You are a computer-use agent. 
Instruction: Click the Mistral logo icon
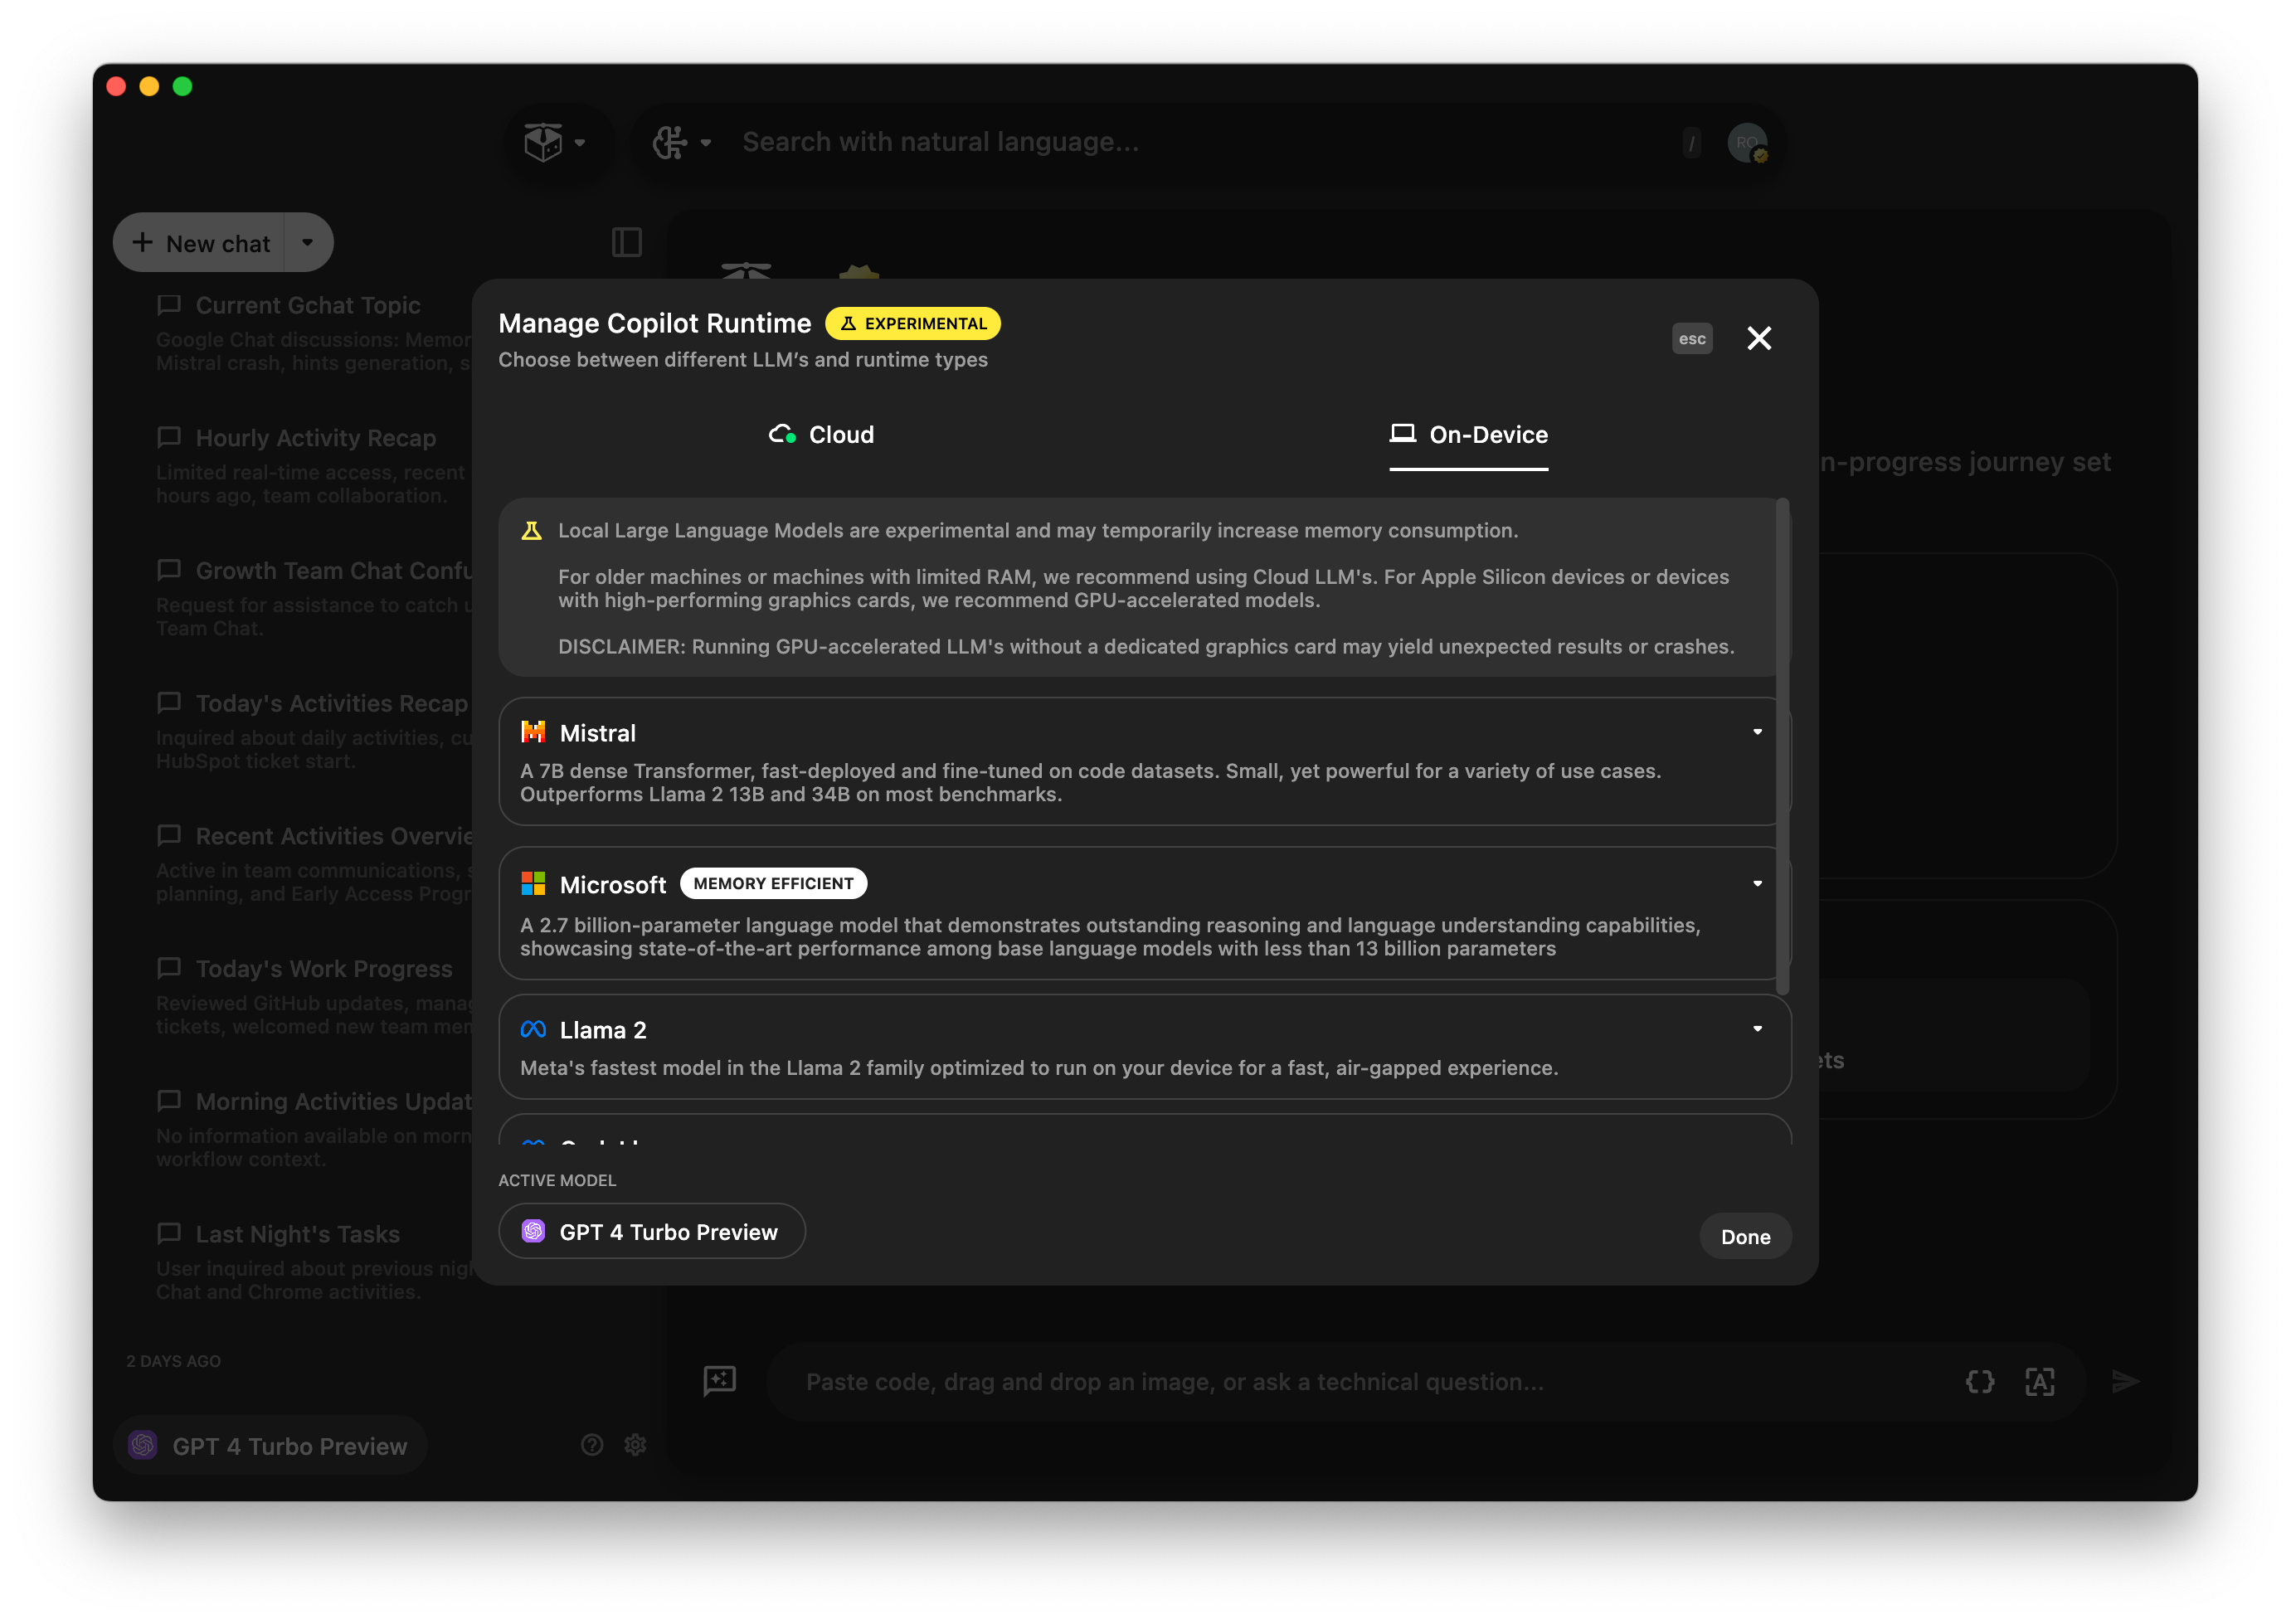(533, 732)
